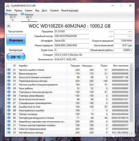Click the Режим передачи field SATA/600
Screen dimensions: 139x141
(x=71, y=45)
